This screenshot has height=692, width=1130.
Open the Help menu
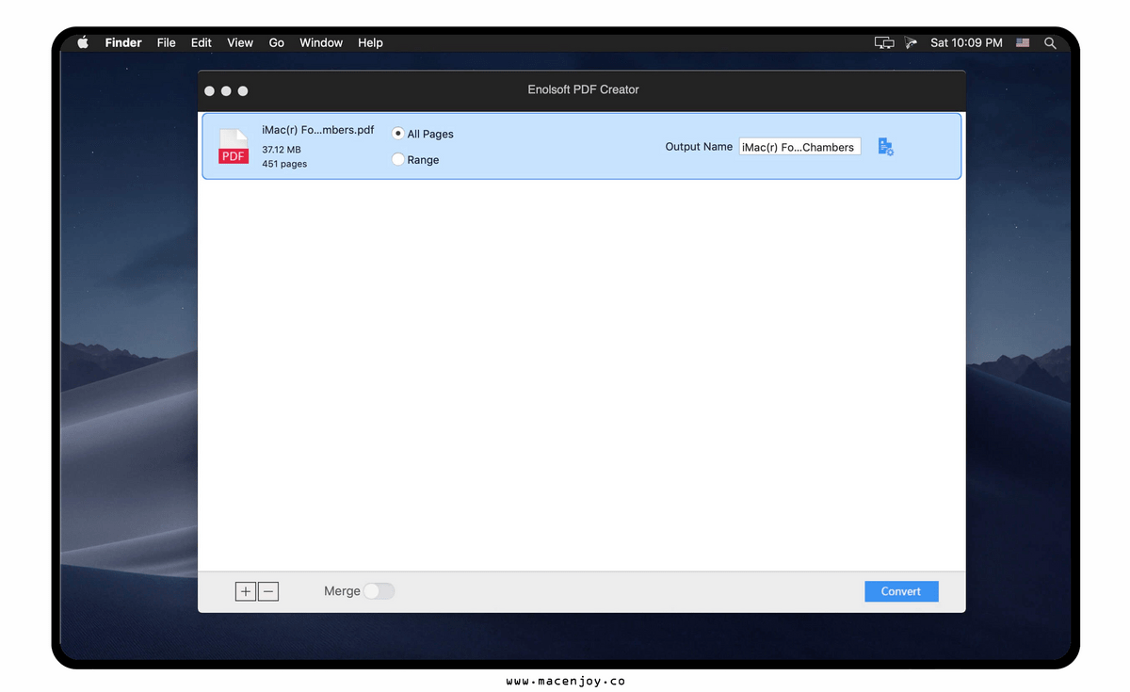(x=370, y=42)
